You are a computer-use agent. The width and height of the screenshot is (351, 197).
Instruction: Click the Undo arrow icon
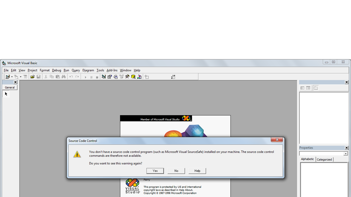(x=71, y=77)
